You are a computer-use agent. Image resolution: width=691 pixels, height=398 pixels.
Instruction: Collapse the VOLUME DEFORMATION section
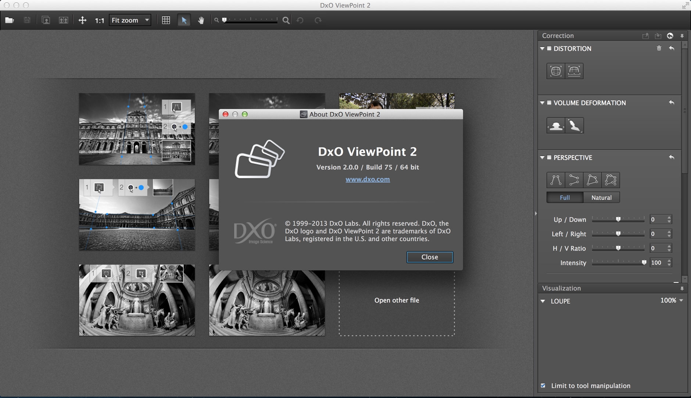point(542,103)
